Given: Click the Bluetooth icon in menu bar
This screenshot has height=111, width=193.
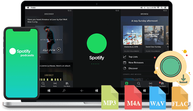Looking at the screenshot, I should click(x=145, y=8).
